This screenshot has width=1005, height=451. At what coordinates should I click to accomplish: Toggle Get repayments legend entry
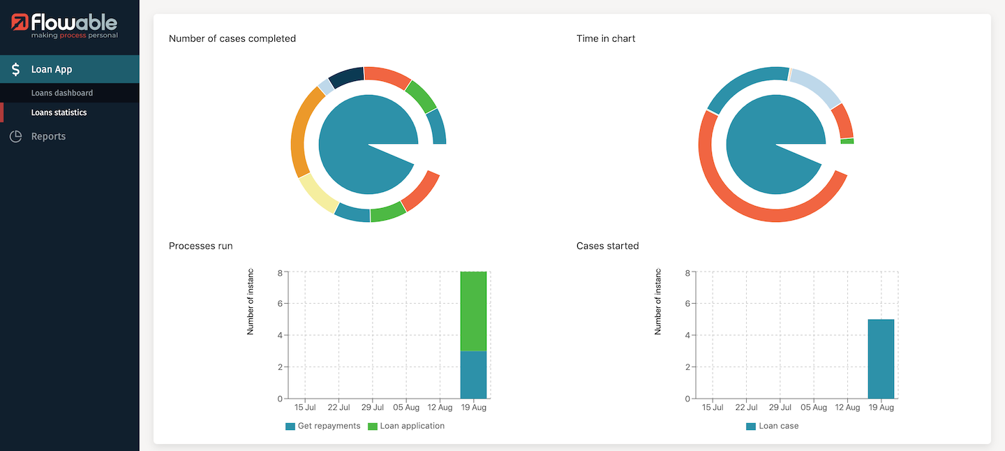[x=328, y=426]
